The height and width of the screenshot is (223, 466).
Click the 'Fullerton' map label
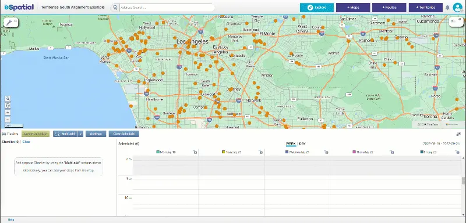[305, 118]
